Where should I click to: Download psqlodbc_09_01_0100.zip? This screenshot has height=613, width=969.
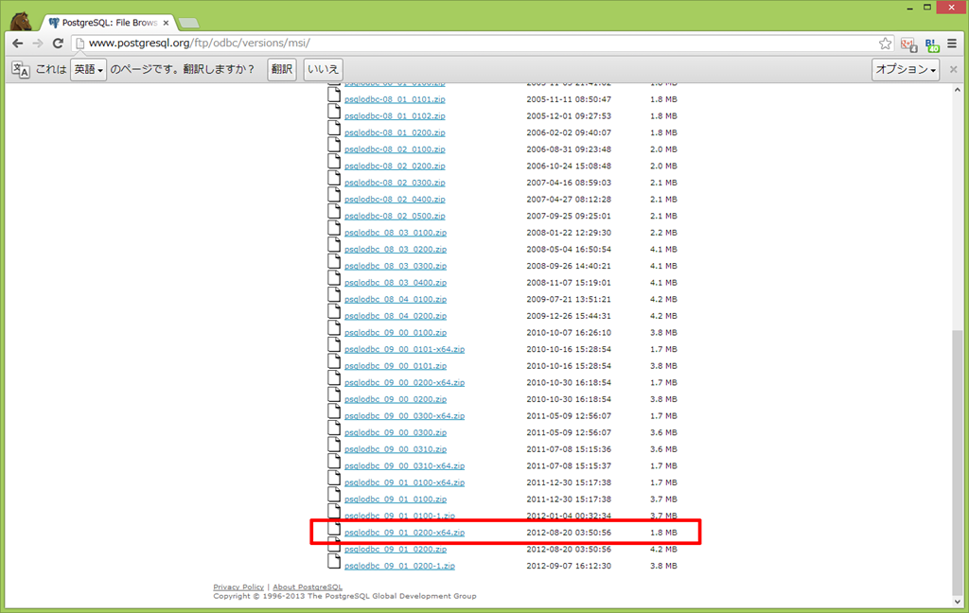pos(396,499)
